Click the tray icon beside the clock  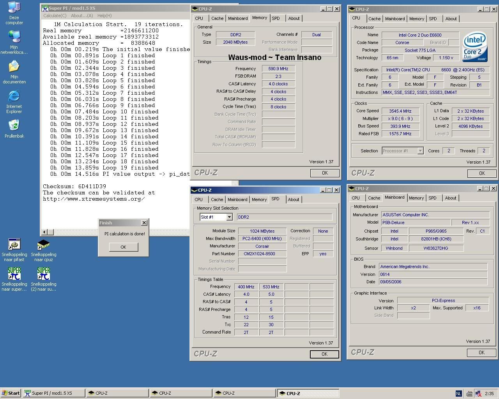tap(478, 394)
